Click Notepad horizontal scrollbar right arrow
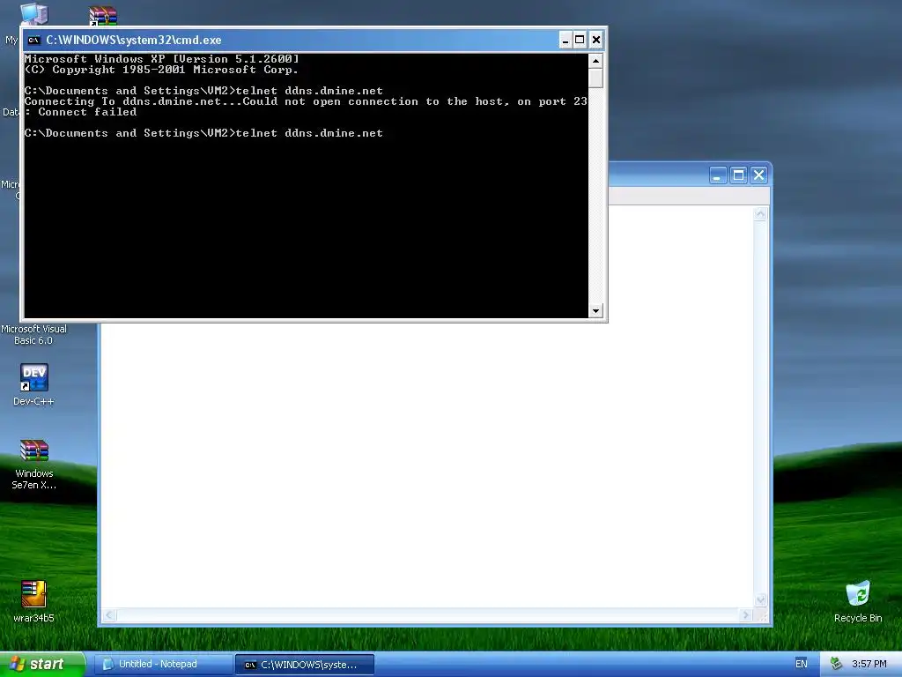Screen dimensions: 902x677 tap(746, 614)
